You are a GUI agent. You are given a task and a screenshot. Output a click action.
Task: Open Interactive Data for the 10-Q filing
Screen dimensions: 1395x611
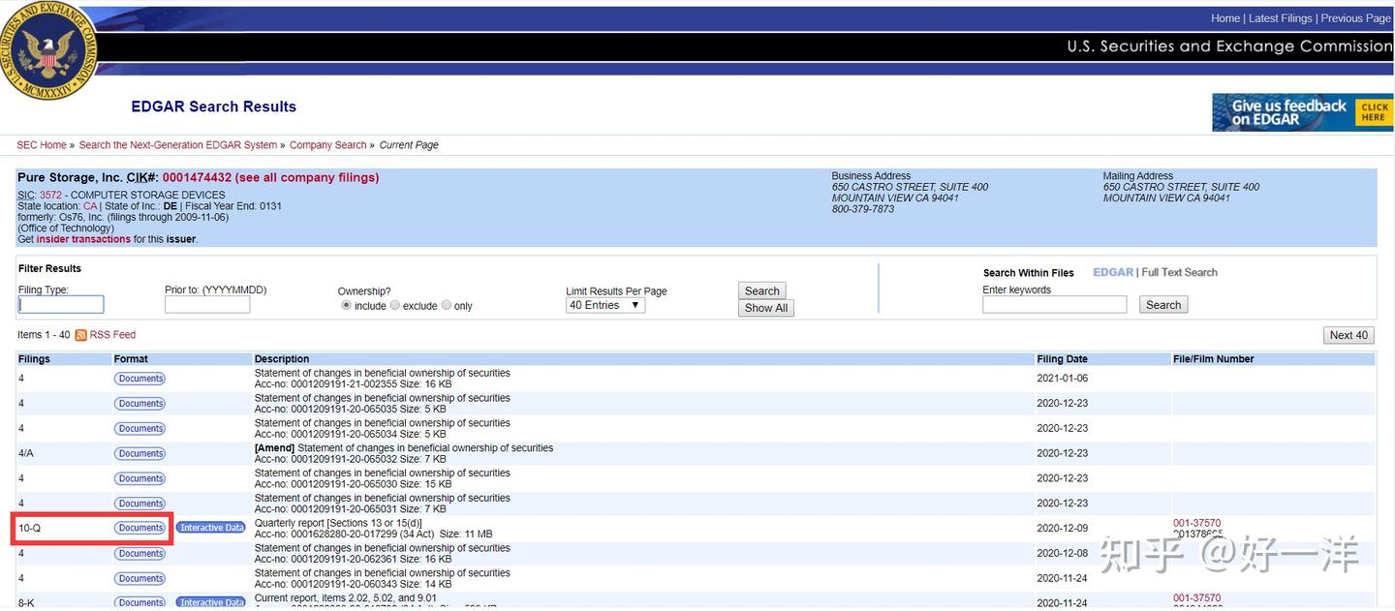coord(210,529)
